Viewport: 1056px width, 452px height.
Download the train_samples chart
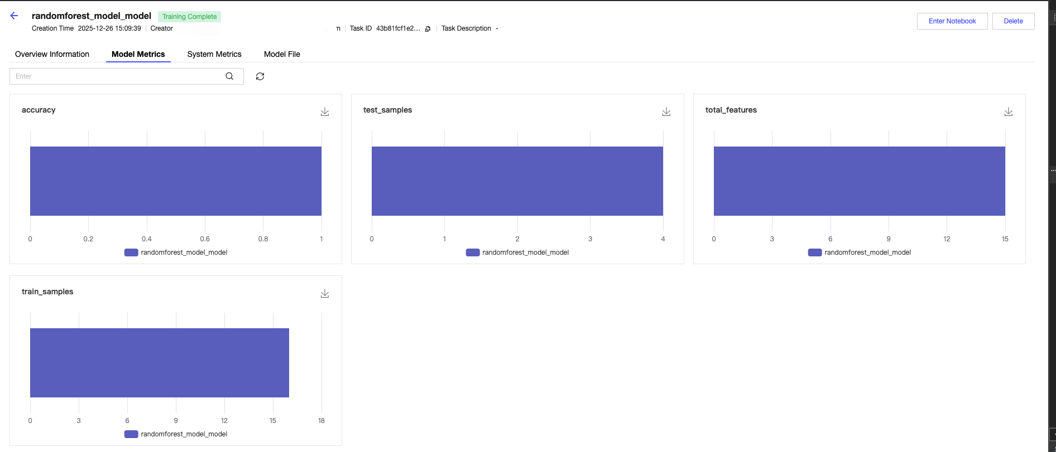325,294
